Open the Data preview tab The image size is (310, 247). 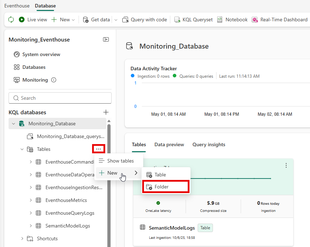tap(169, 144)
